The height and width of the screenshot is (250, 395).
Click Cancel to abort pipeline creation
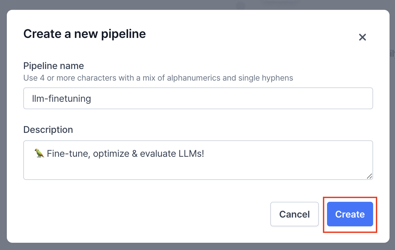point(294,214)
